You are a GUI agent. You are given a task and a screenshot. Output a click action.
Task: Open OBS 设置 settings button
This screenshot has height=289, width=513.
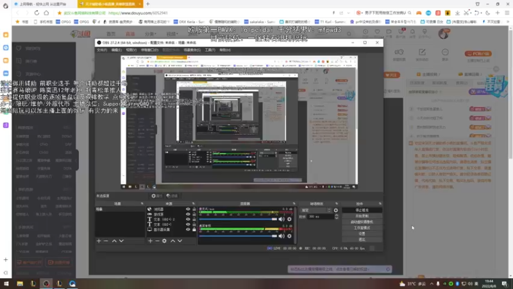coord(362,234)
